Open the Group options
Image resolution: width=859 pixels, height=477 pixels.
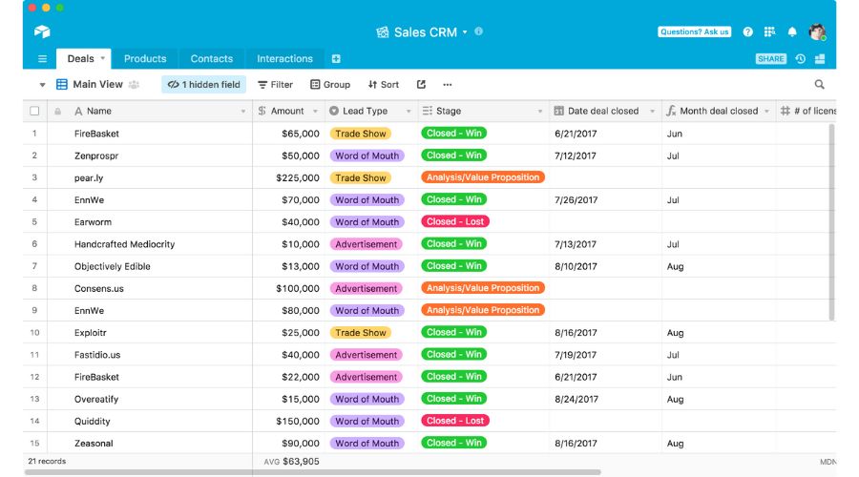(330, 84)
